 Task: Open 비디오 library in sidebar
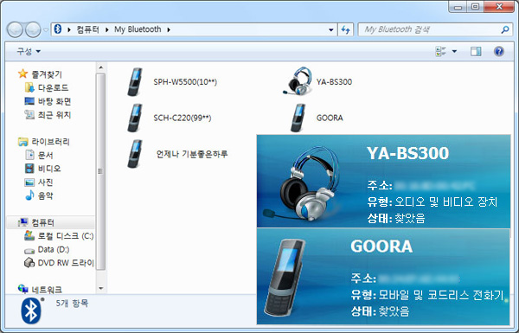pyautogui.click(x=42, y=169)
